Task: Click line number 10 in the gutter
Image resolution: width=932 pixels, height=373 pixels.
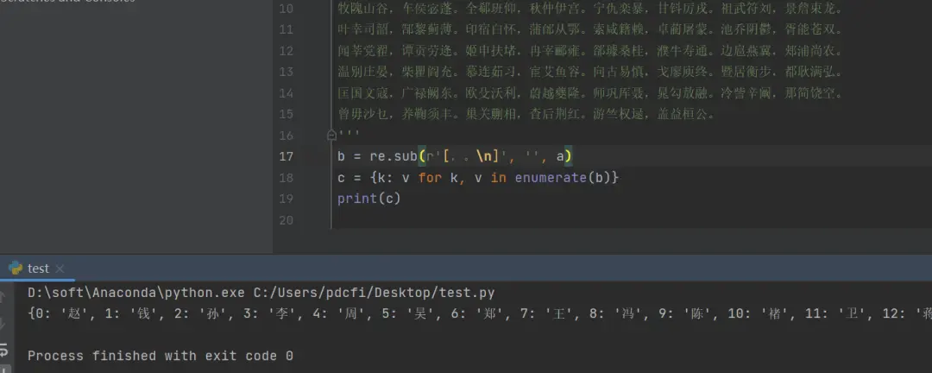Action: 286,9
